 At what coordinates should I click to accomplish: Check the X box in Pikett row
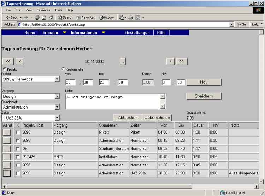(x=18, y=133)
